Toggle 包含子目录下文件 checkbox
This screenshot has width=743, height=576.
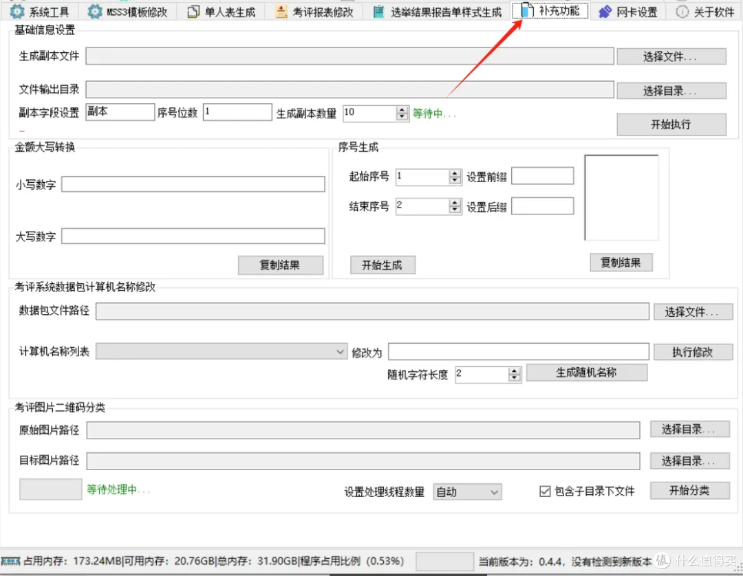(545, 491)
